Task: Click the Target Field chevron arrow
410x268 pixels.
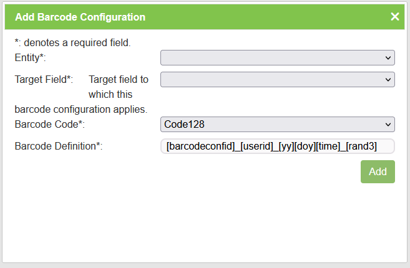Action: tap(388, 80)
